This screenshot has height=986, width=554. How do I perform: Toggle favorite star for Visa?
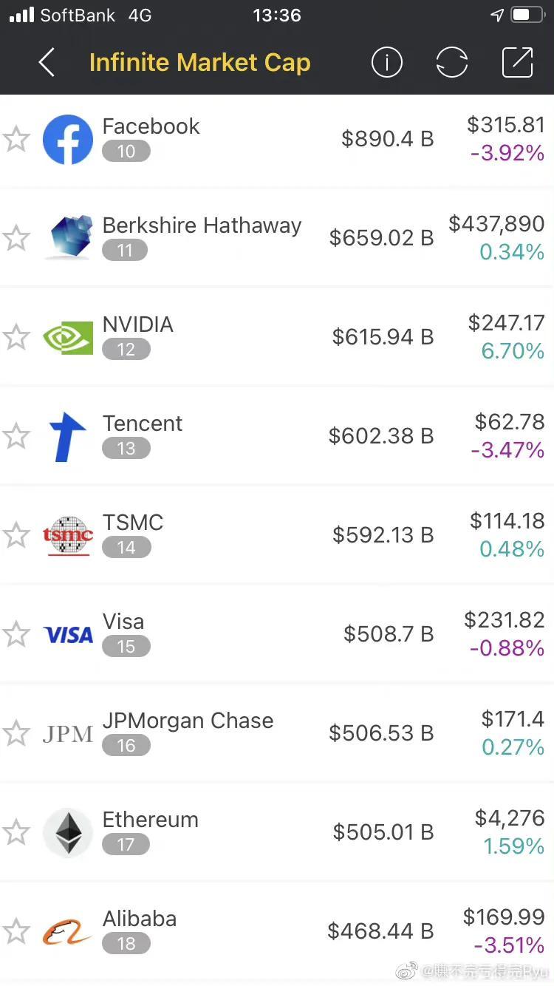(16, 634)
